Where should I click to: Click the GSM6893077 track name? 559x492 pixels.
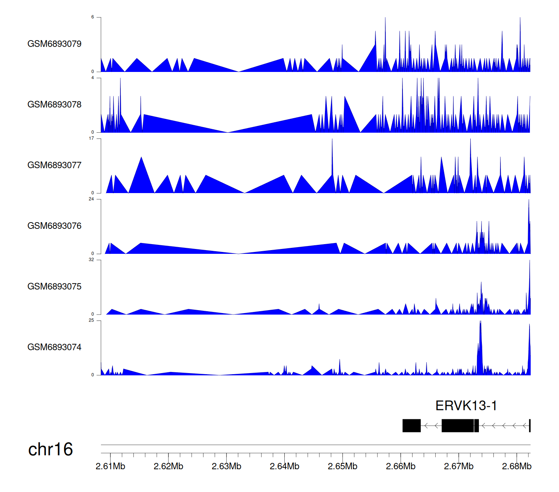point(54,165)
